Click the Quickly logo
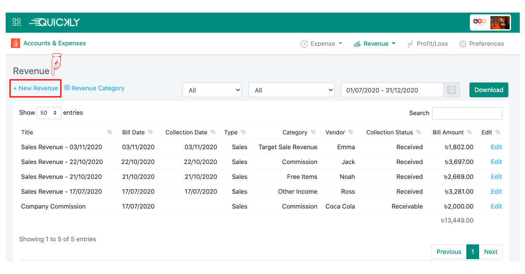The height and width of the screenshot is (274, 525). [x=54, y=22]
